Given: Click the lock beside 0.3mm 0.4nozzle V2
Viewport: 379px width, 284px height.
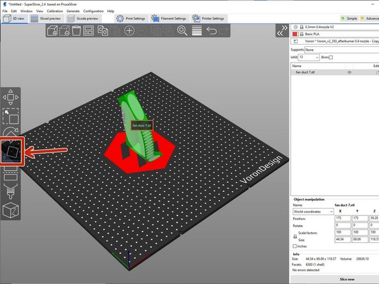Looking at the screenshot, I should point(302,27).
